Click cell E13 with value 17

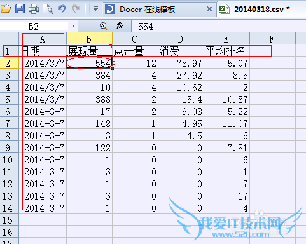click(x=226, y=196)
